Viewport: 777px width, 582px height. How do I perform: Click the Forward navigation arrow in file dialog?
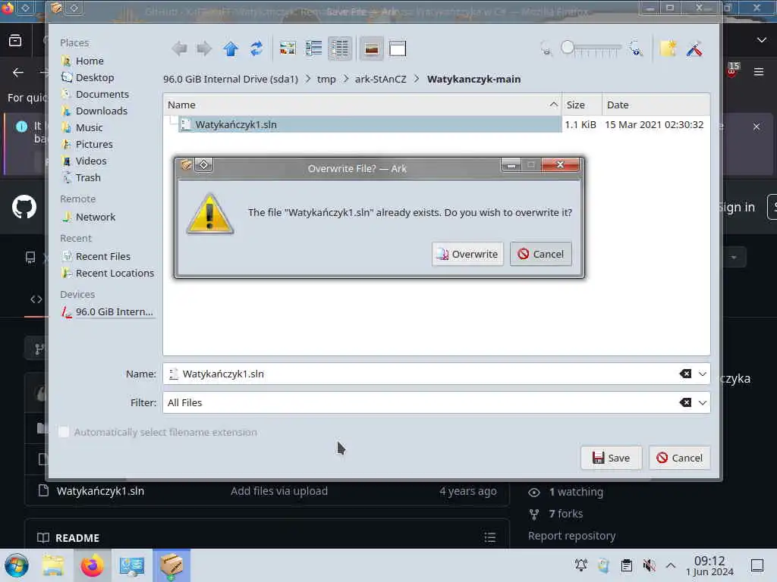pyautogui.click(x=203, y=48)
